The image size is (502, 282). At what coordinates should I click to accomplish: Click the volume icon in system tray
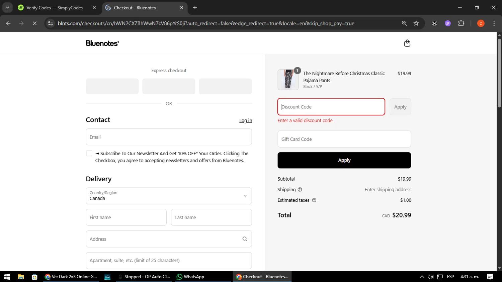430,277
